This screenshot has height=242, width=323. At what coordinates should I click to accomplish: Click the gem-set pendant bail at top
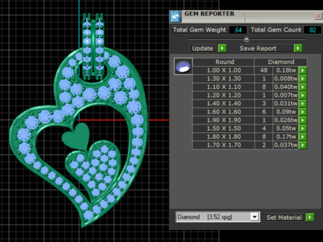click(94, 46)
